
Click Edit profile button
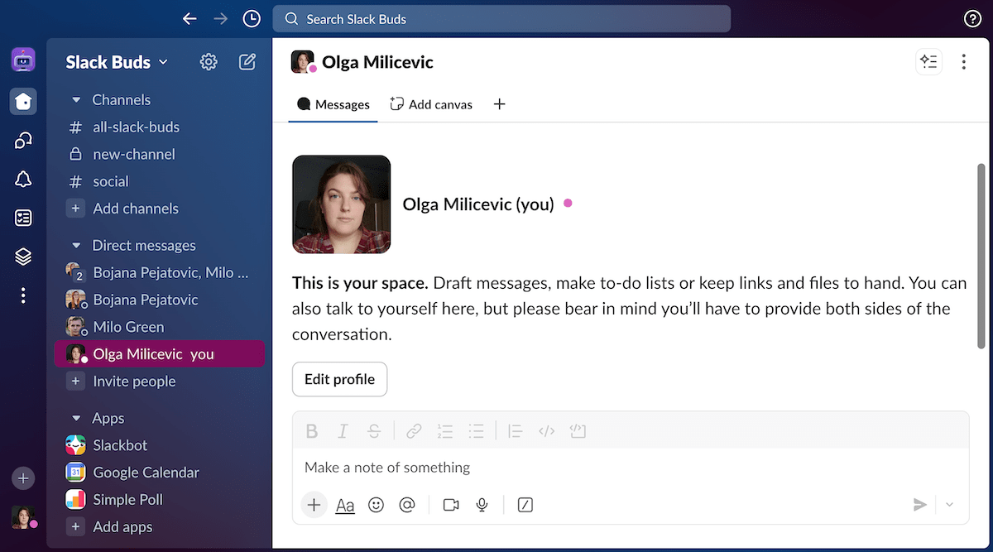click(339, 379)
